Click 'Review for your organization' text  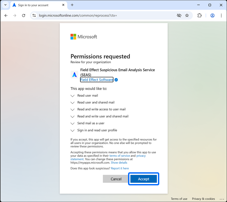point(91,62)
